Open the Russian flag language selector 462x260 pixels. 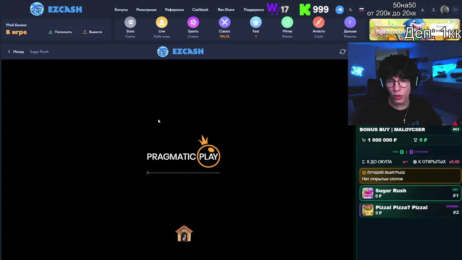click(361, 10)
